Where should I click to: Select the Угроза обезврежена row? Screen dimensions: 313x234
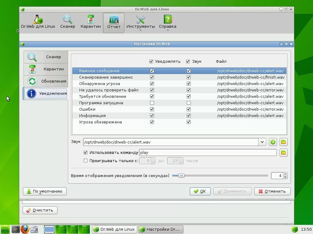coord(179,122)
